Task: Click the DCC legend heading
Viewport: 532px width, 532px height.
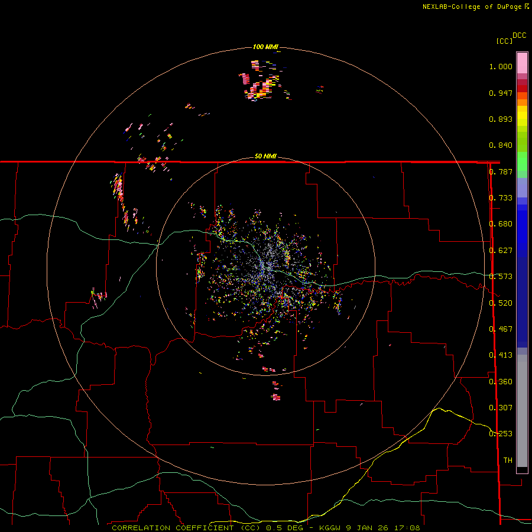Action: point(519,35)
